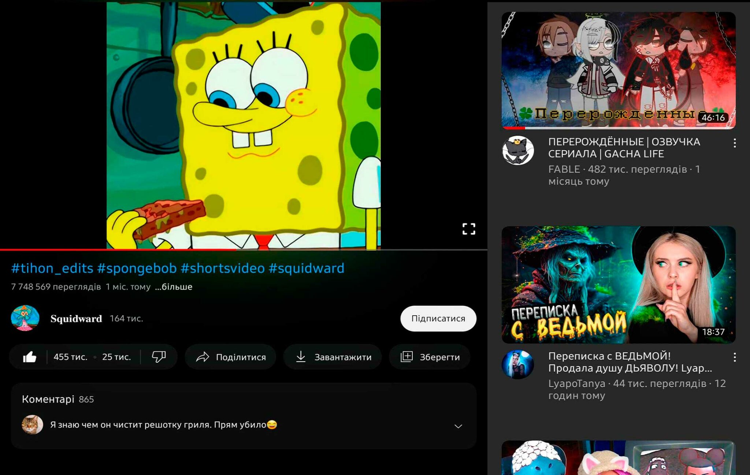Open the #squidward hashtag
Screen dimensions: 750x475
tap(307, 268)
